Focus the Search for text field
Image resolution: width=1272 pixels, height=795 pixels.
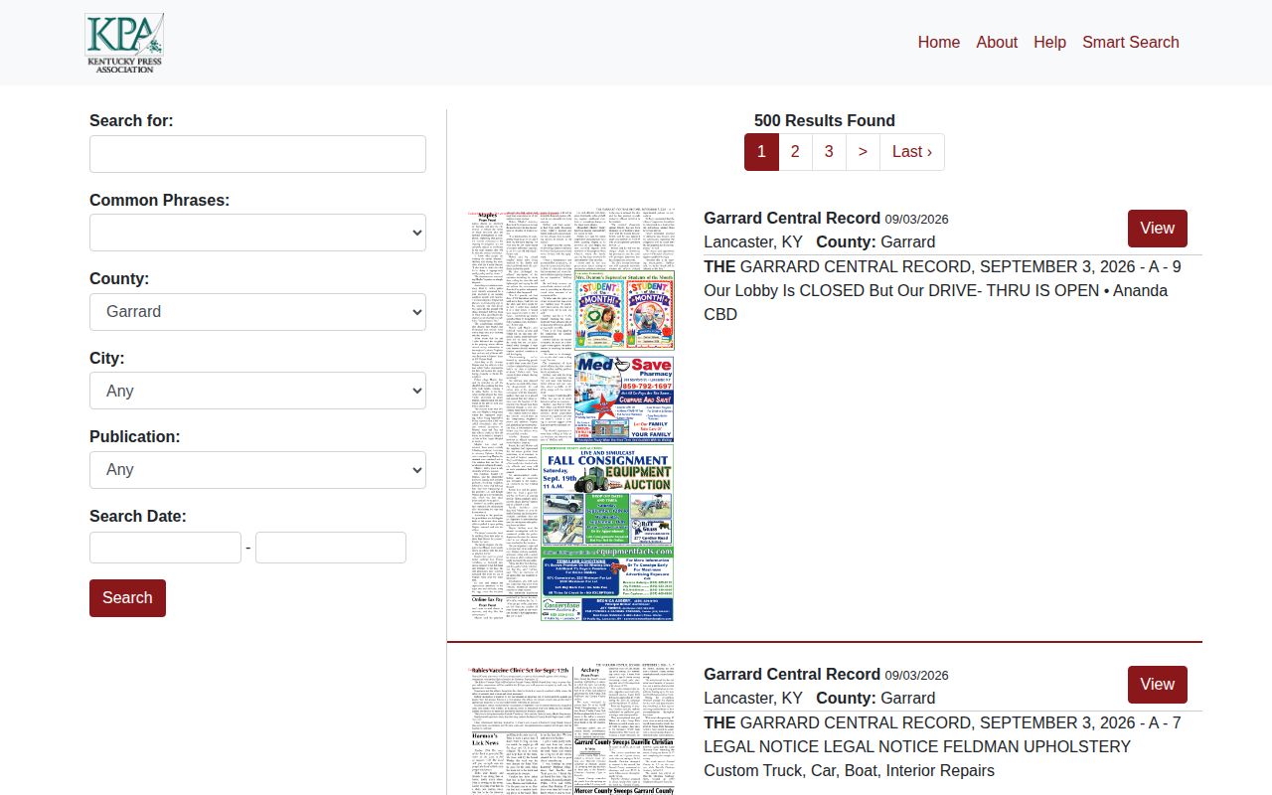pyautogui.click(x=257, y=154)
